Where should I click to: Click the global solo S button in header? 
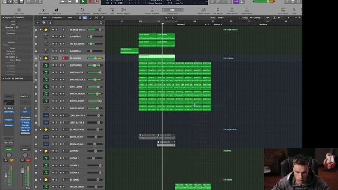[x=50, y=23]
